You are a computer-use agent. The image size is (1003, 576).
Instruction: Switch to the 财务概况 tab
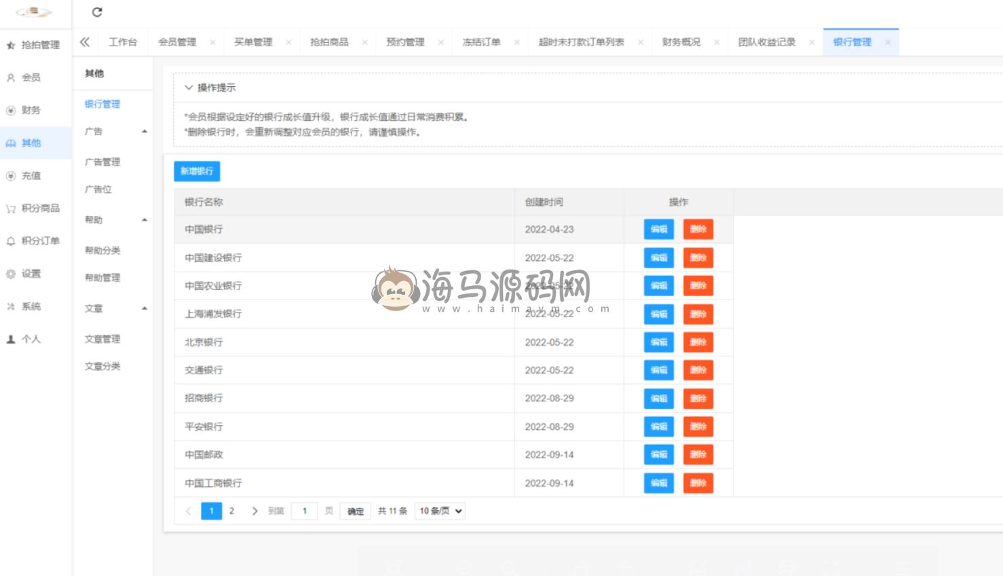point(681,42)
